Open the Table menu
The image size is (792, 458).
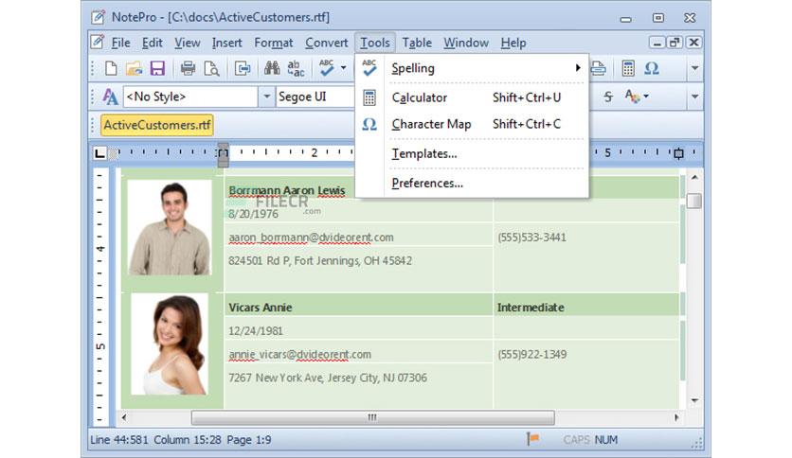coord(417,43)
